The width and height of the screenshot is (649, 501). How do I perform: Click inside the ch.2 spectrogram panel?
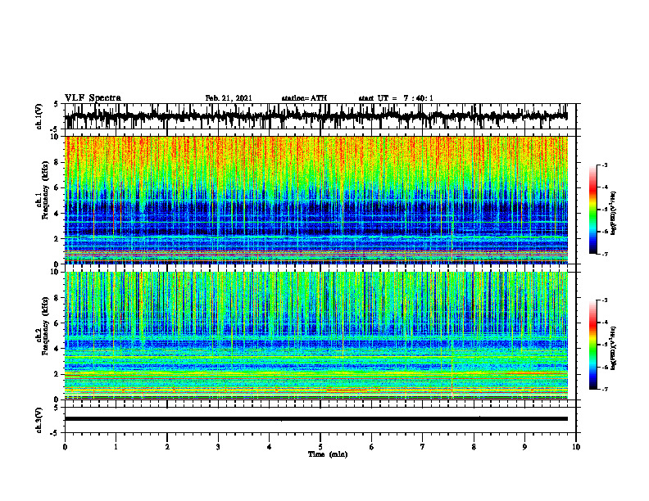[x=315, y=336]
